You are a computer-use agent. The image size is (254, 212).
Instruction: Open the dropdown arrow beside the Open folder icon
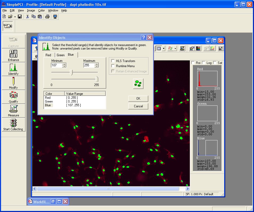click(15, 17)
